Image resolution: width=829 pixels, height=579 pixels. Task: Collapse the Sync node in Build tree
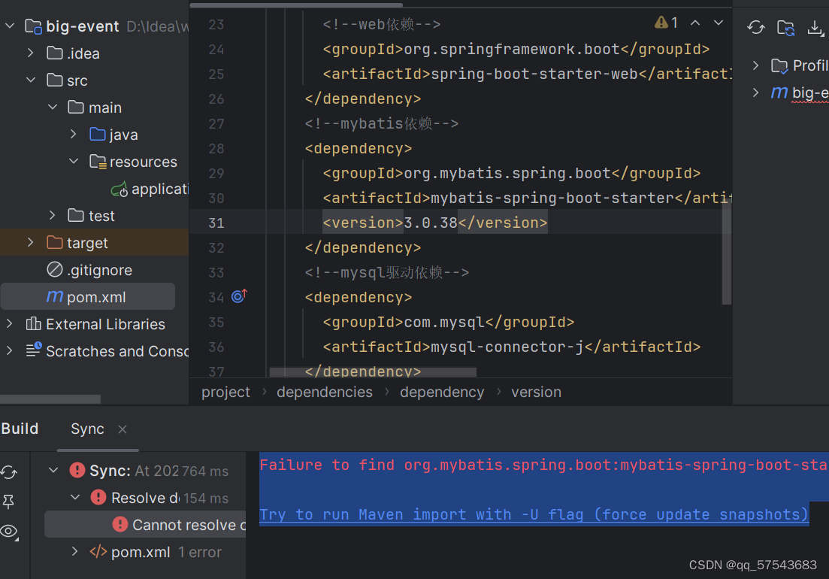click(x=53, y=469)
